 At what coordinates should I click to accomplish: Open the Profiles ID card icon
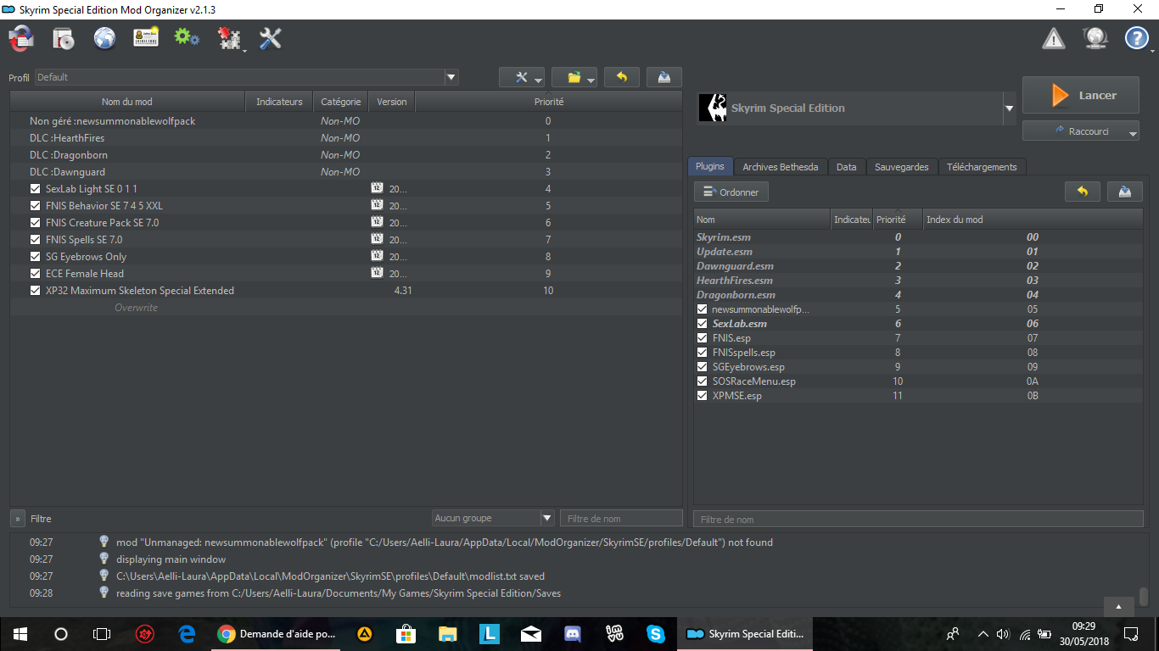click(146, 38)
